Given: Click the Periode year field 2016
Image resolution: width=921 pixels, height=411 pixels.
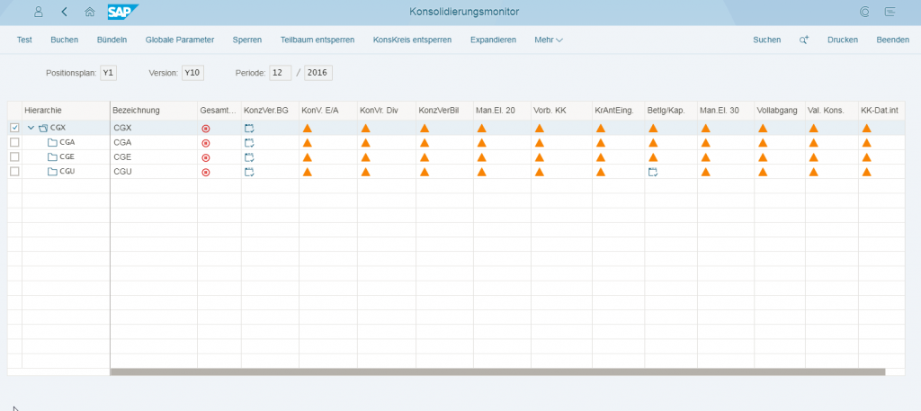Looking at the screenshot, I should pos(318,72).
